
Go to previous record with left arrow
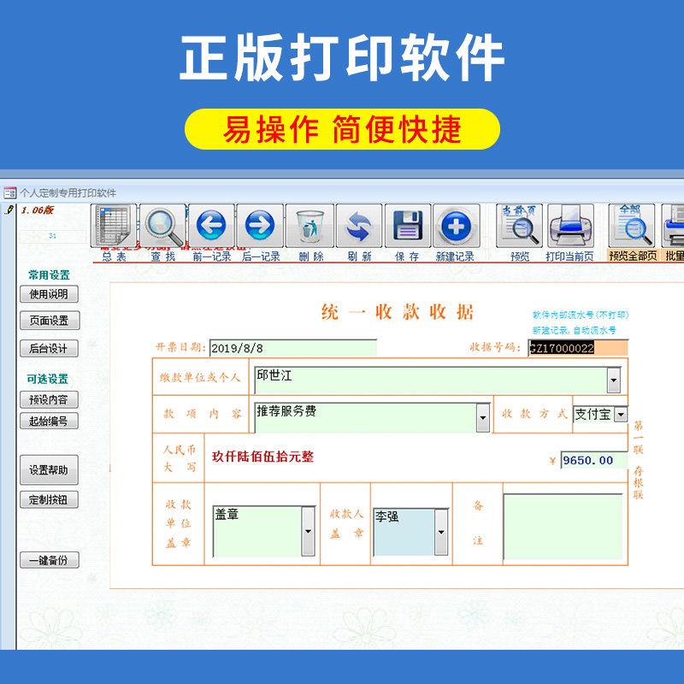coord(211,226)
